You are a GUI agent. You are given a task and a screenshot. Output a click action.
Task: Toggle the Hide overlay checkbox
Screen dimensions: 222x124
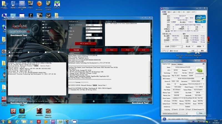pos(9,56)
